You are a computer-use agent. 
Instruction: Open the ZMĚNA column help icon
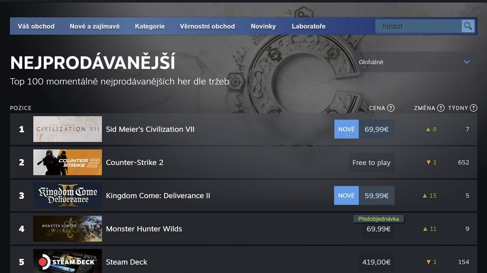coord(441,108)
